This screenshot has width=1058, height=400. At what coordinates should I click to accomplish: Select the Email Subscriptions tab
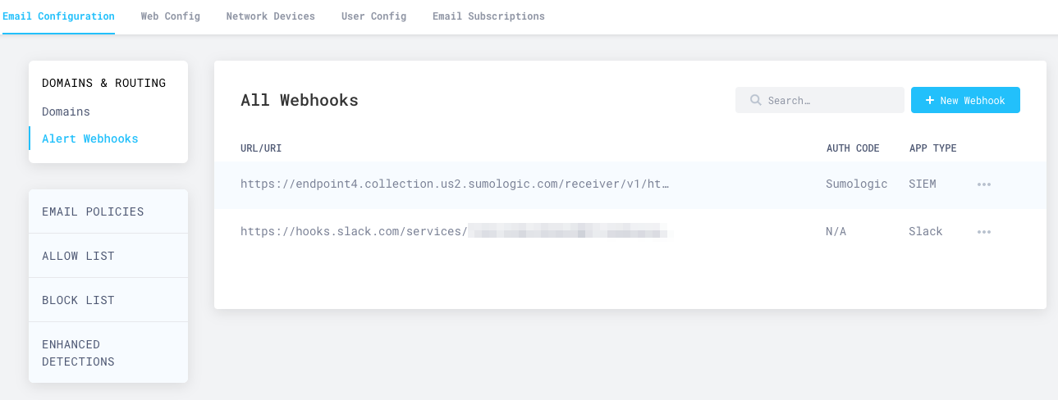pyautogui.click(x=488, y=16)
